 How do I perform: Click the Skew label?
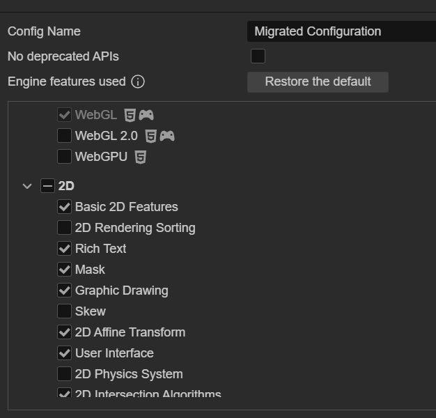(x=91, y=311)
